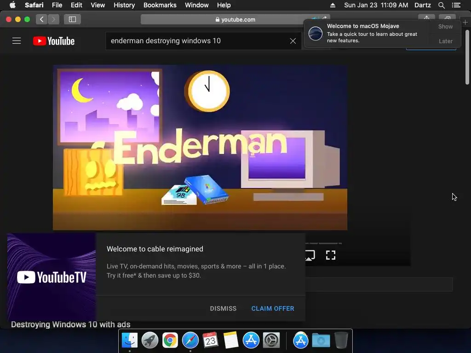This screenshot has height=353, width=471.
Task: Click the Safari page scrollbar thumb
Action: pyautogui.click(x=467, y=57)
